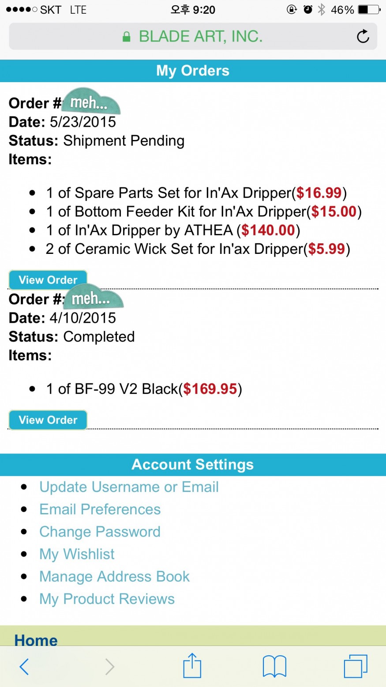Tap the Safari back arrow

(24, 666)
